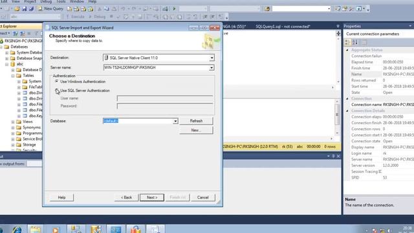
Task: Select the abc database icon in tree
Action: tap(13, 64)
